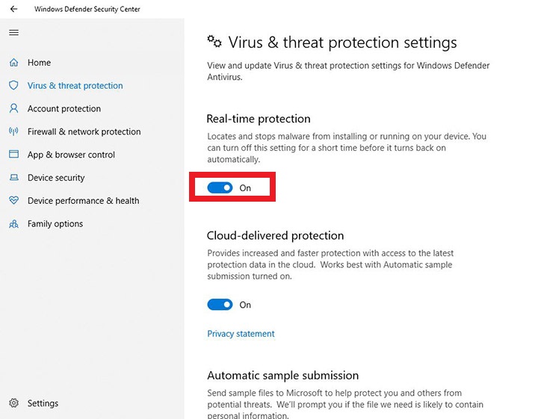Click the Device performance & health heart icon

tap(13, 201)
